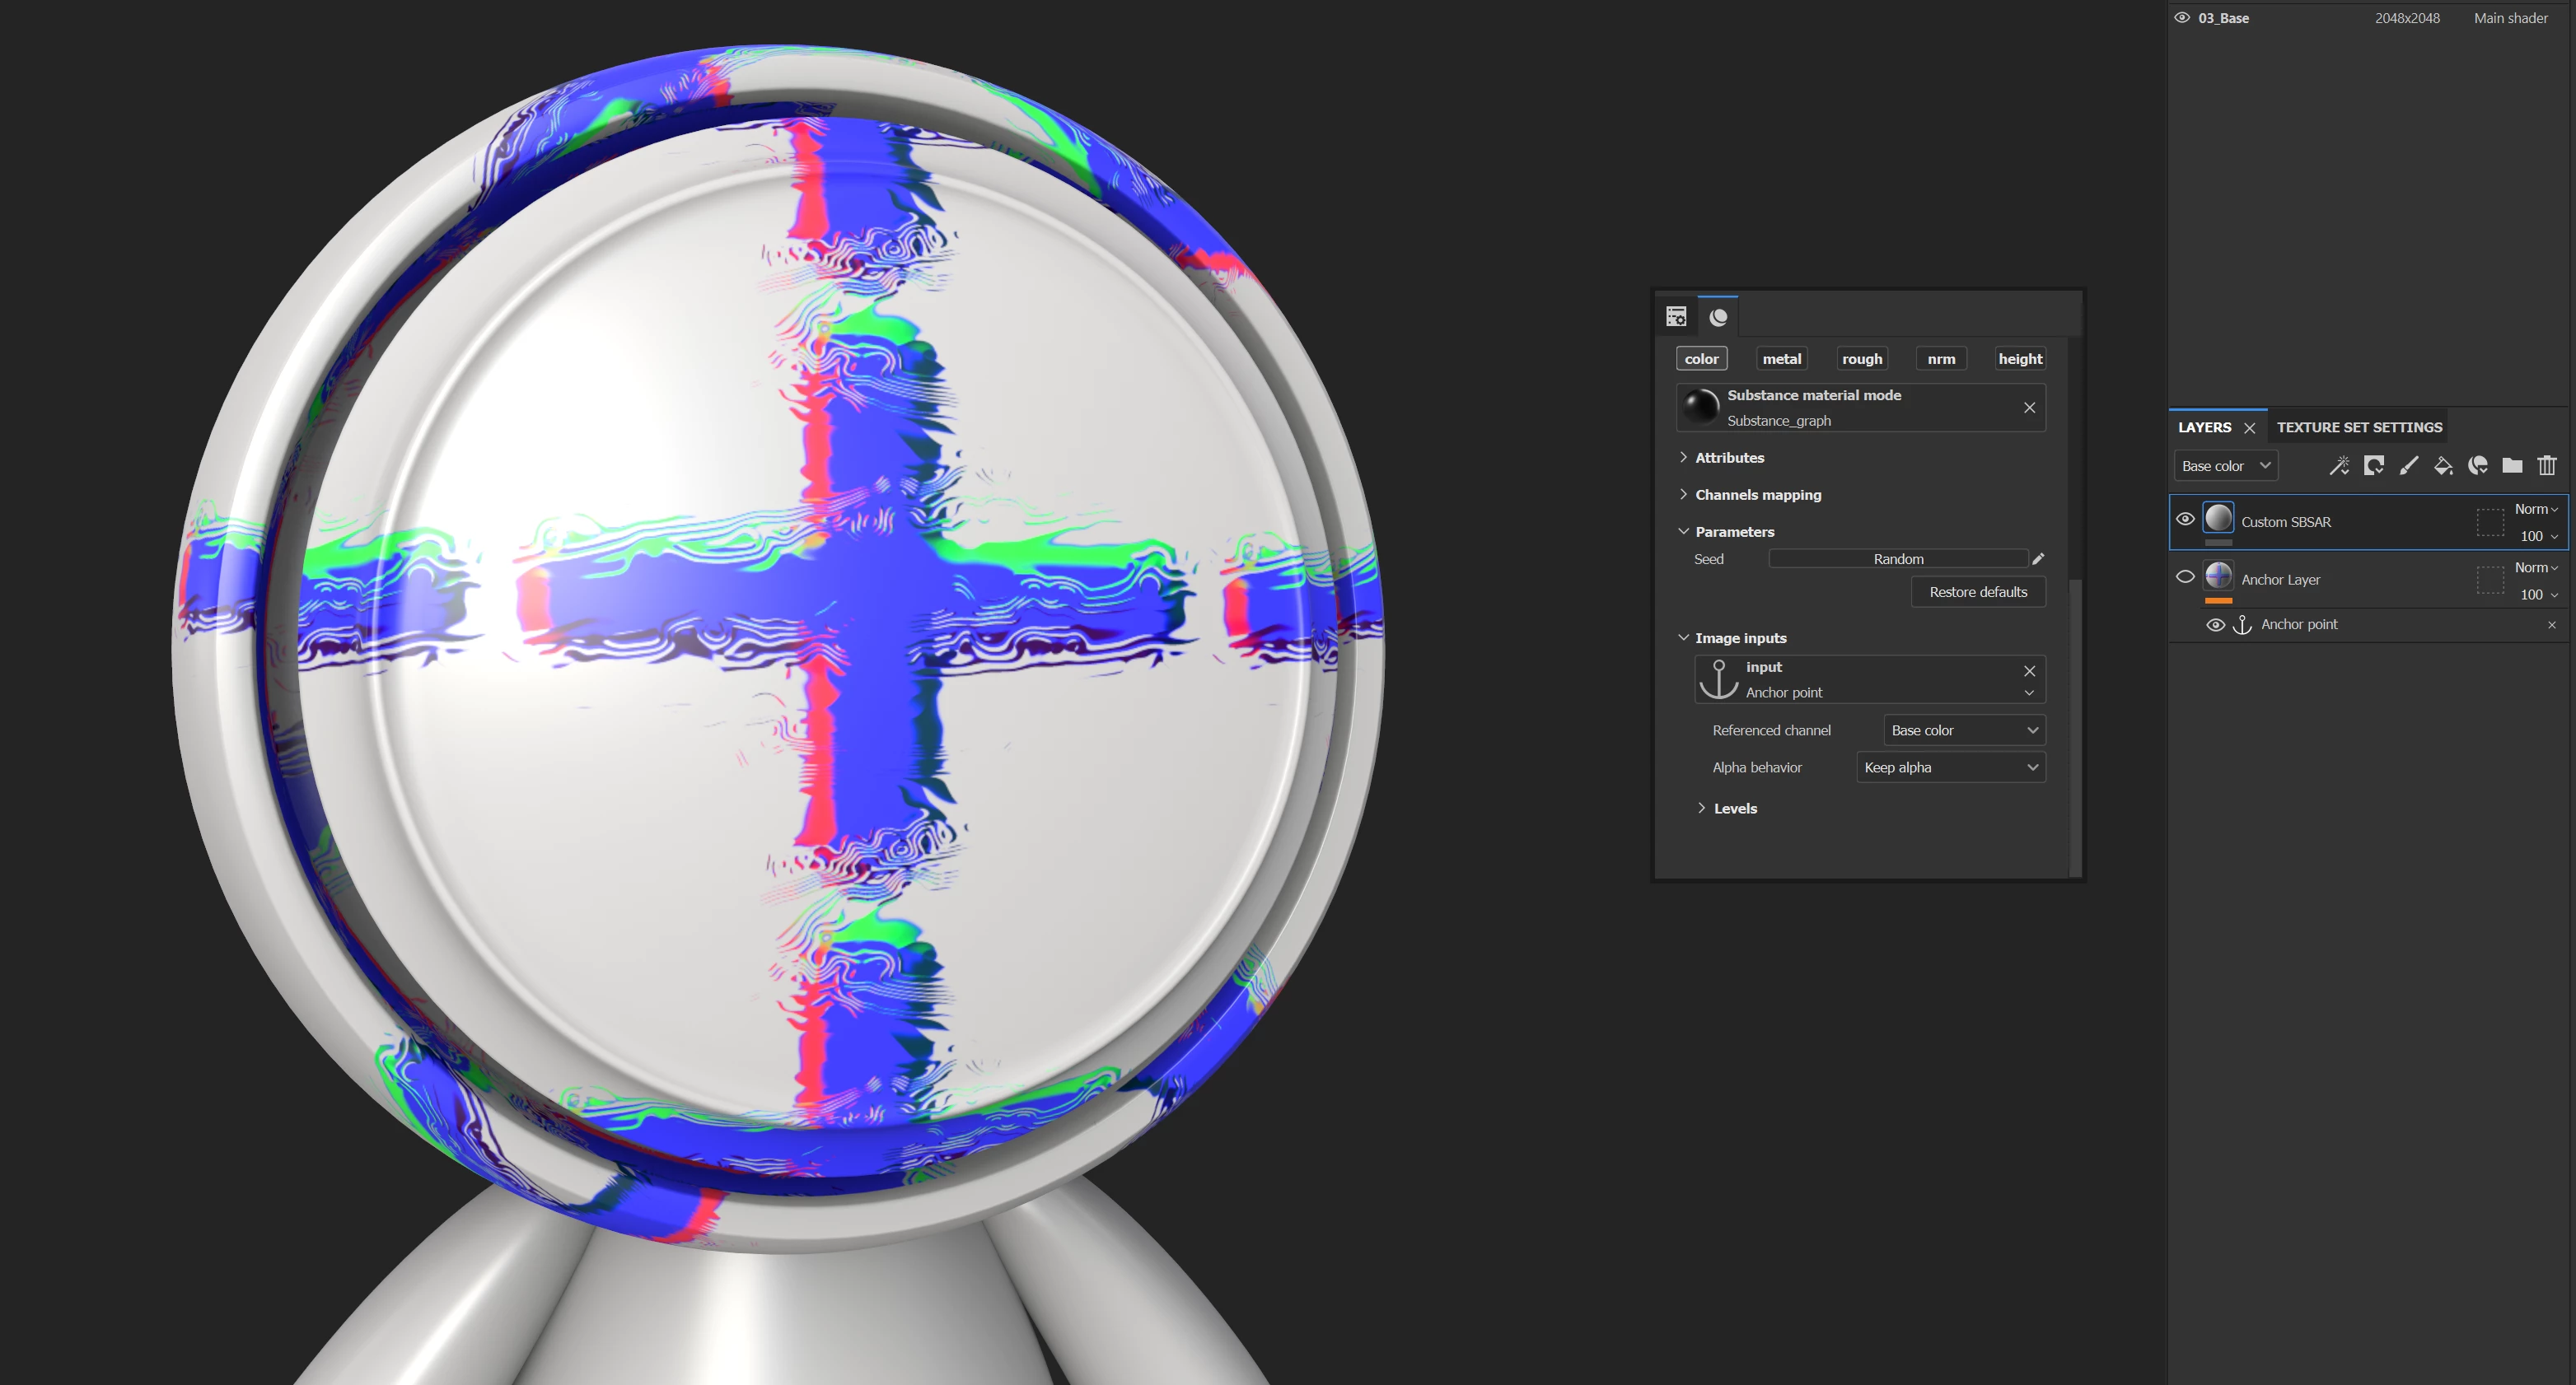Delete the layer with trash icon

click(x=2547, y=466)
